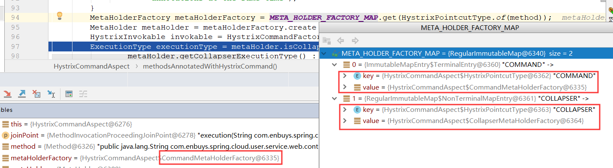The height and width of the screenshot is (168, 613).
Task: Click the field icon beside 'method' variable
Action: tap(6, 147)
